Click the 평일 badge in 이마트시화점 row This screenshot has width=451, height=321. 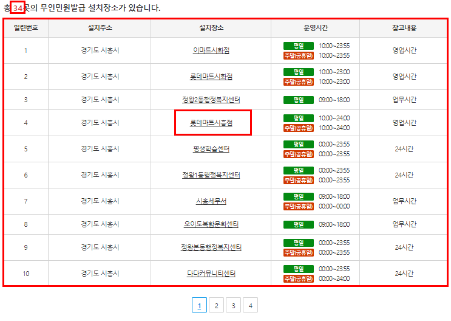click(299, 46)
